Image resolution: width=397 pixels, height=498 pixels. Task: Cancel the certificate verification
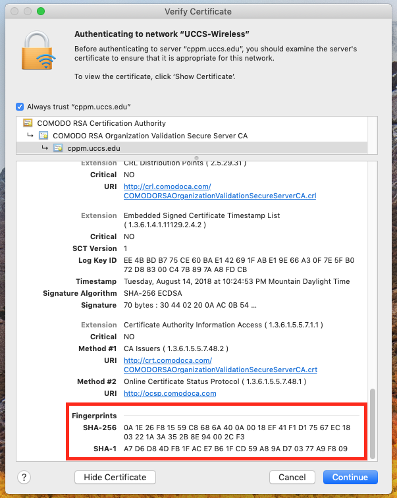tap(292, 477)
